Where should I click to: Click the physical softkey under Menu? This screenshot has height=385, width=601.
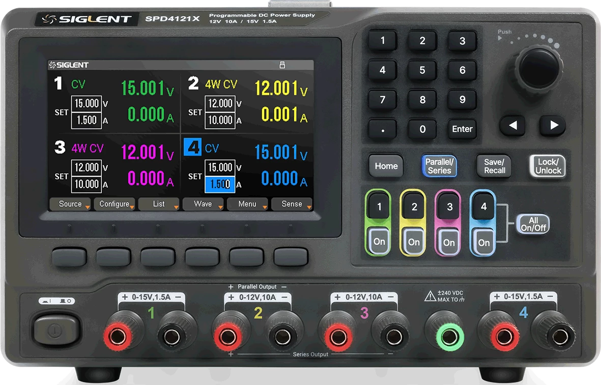246,257
